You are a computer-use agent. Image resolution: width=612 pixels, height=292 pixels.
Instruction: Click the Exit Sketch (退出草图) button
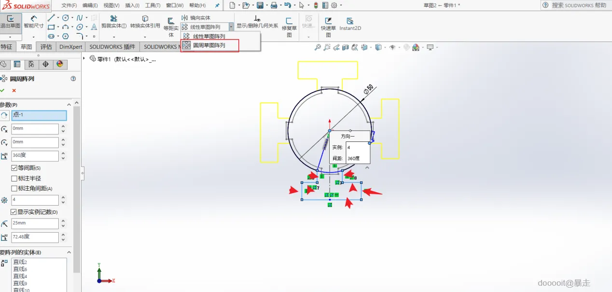(x=10, y=22)
